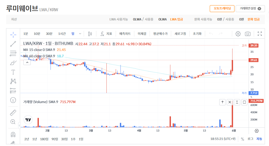Set chart range to 1년
Image resolution: width=269 pixels, height=146 pixels.
coord(35,139)
